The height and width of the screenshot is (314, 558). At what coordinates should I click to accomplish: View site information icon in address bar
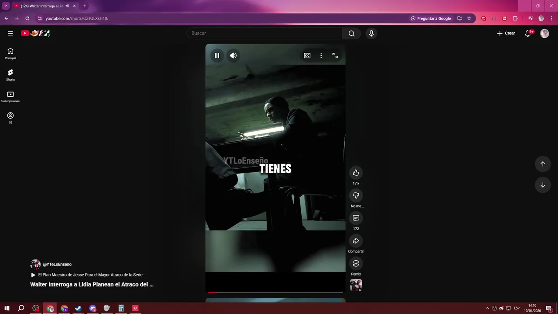coord(40,18)
